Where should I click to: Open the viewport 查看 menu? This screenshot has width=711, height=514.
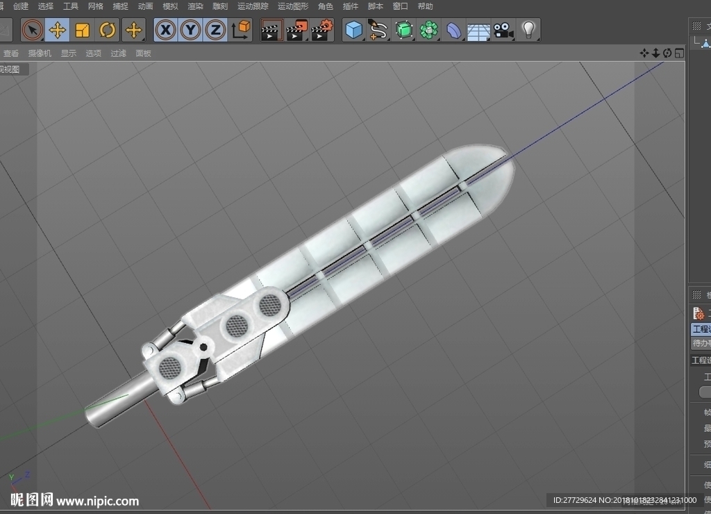tap(11, 53)
